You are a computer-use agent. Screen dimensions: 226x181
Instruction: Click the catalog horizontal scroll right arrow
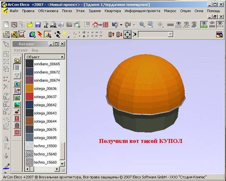[x=57, y=169]
